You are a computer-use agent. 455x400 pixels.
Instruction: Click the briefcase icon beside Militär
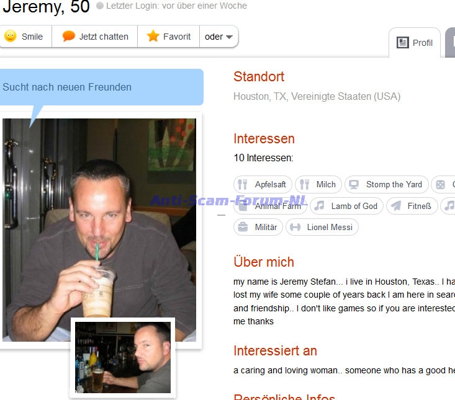[x=243, y=227]
